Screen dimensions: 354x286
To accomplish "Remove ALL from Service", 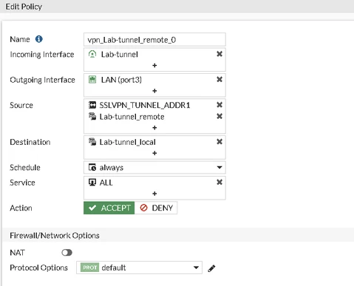I will (219, 182).
